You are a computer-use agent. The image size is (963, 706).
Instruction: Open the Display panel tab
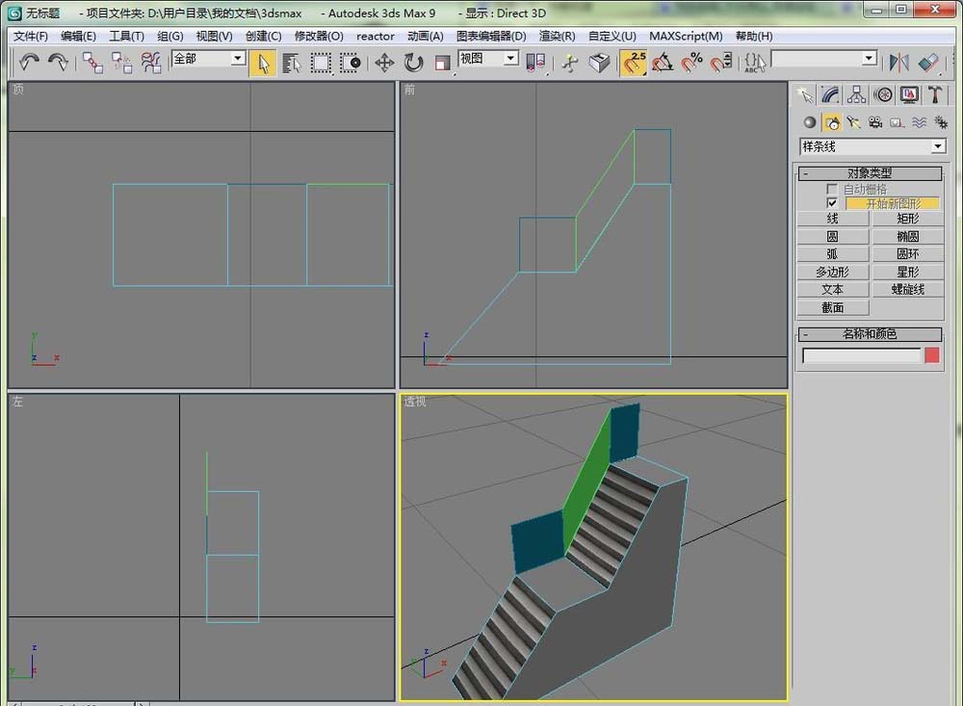point(910,94)
